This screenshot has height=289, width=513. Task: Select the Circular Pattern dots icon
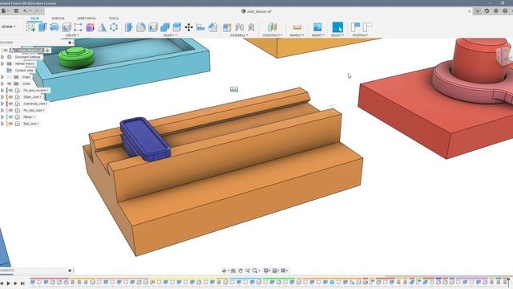click(x=114, y=27)
